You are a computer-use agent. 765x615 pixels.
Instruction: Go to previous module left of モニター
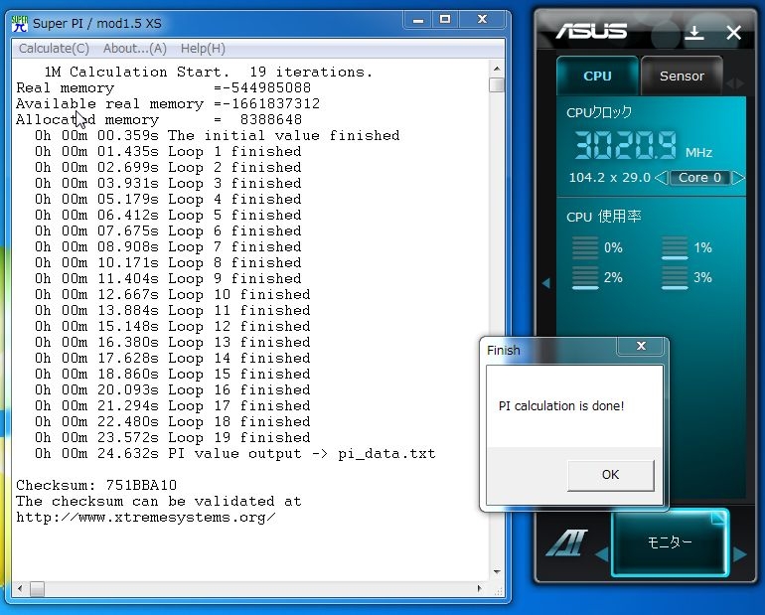point(602,554)
